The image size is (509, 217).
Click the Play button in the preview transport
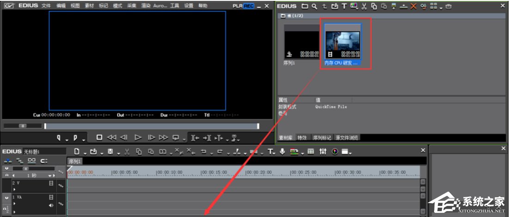click(137, 137)
